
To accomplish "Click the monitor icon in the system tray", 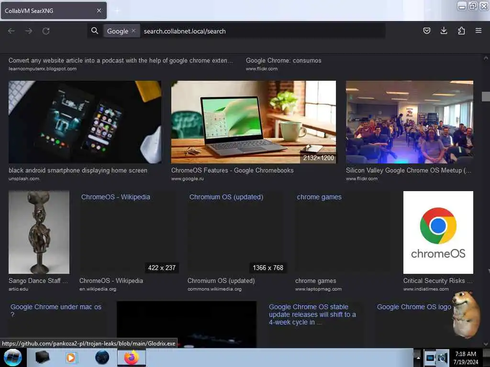I will [430, 358].
